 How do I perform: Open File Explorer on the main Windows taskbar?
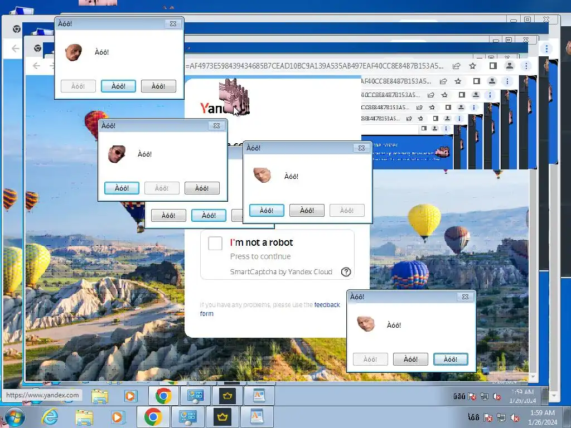point(84,417)
